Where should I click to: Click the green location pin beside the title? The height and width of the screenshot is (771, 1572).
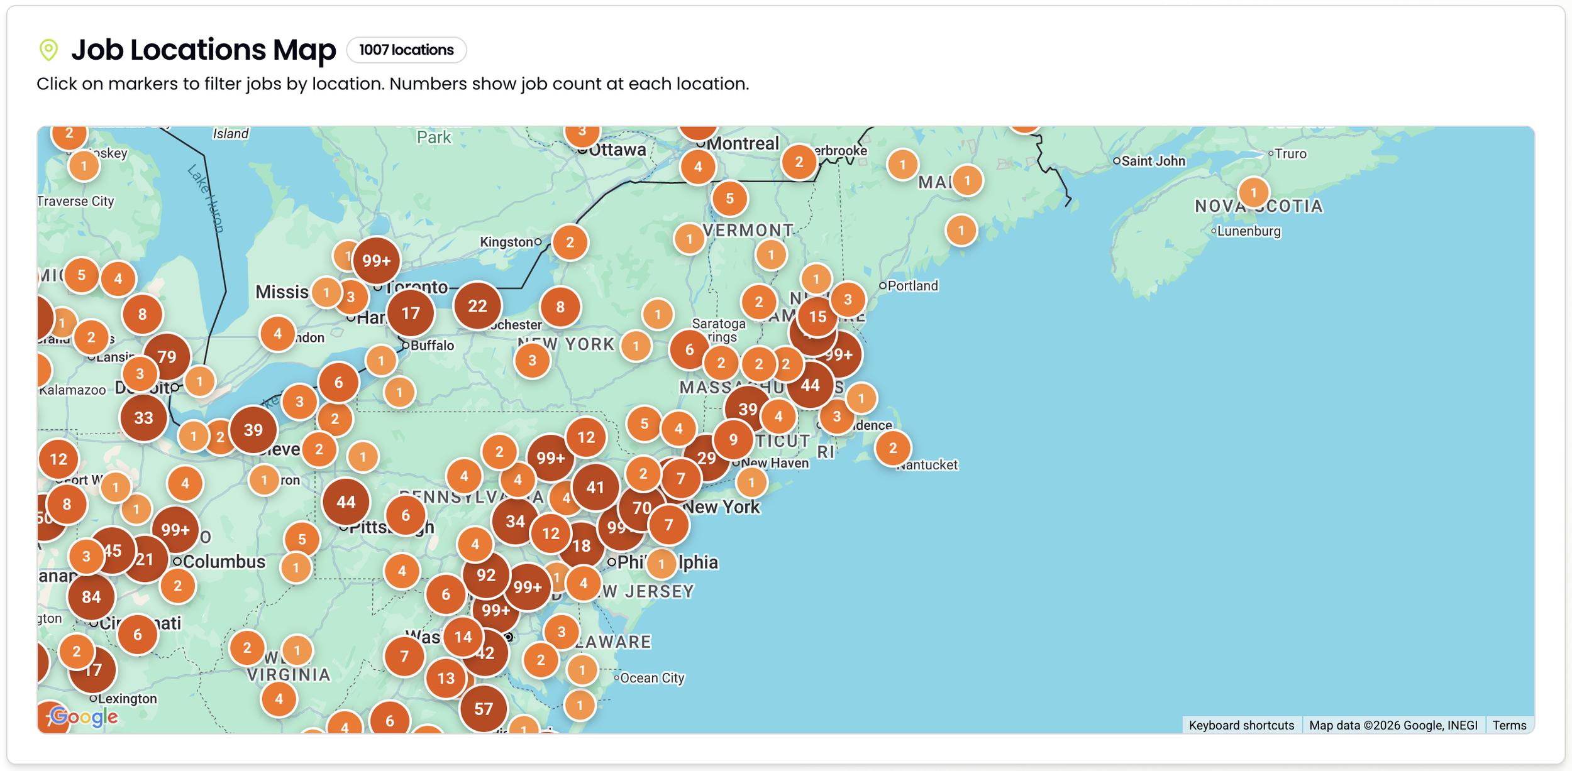click(x=48, y=50)
